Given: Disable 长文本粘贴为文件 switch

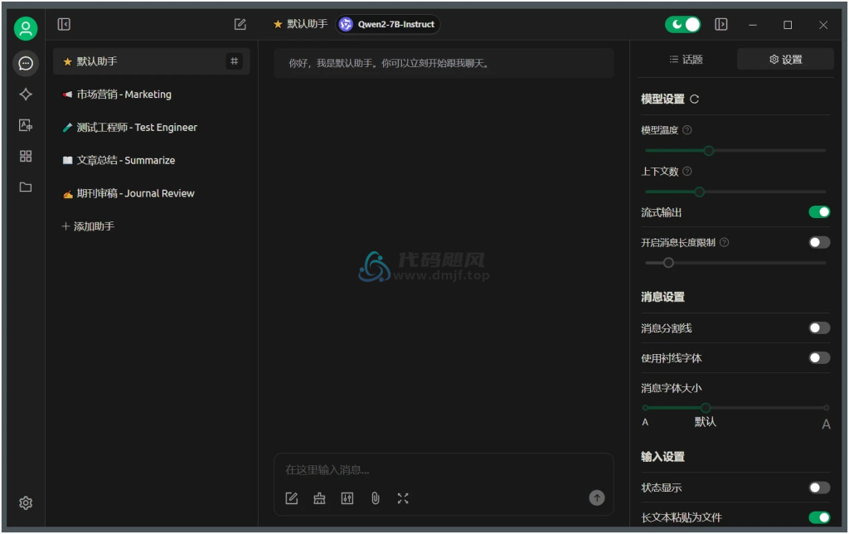Looking at the screenshot, I should (819, 517).
